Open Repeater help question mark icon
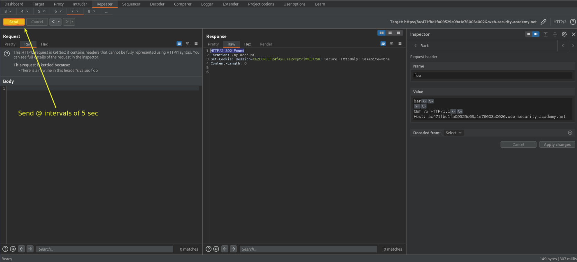 click(573, 22)
